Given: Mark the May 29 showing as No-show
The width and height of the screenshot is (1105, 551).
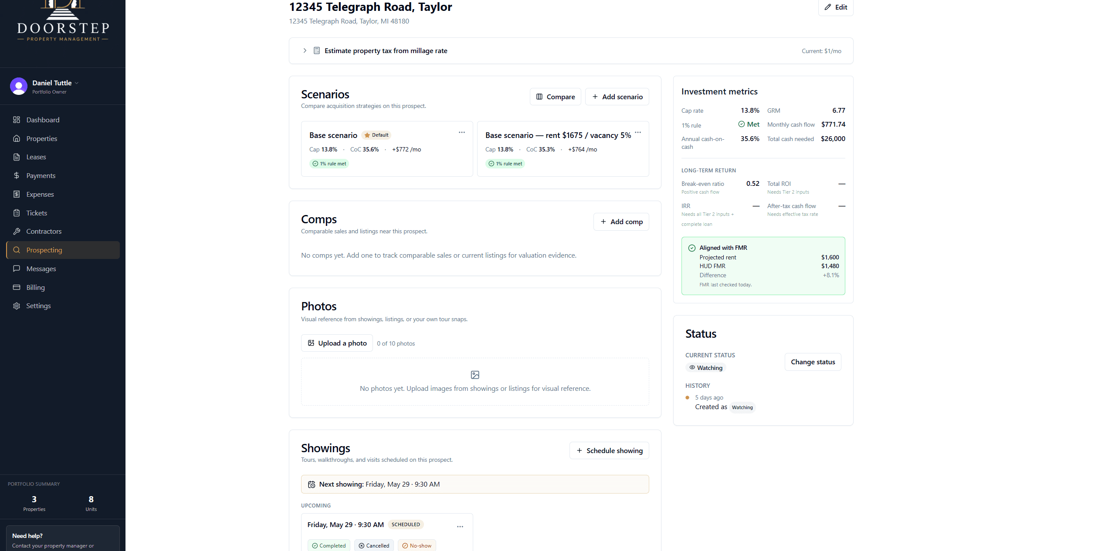Looking at the screenshot, I should click(417, 545).
